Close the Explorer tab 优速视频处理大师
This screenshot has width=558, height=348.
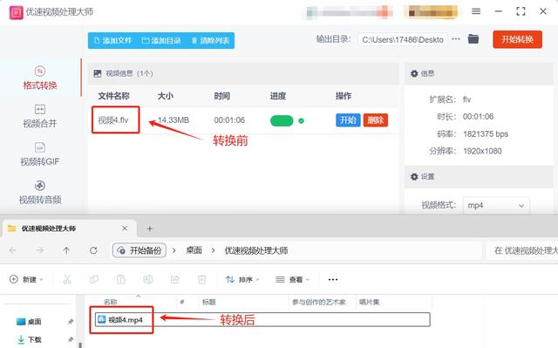pyautogui.click(x=125, y=229)
